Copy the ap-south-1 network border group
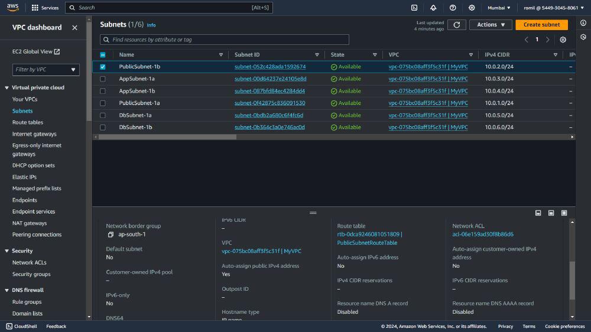This screenshot has height=332, width=591. (111, 235)
